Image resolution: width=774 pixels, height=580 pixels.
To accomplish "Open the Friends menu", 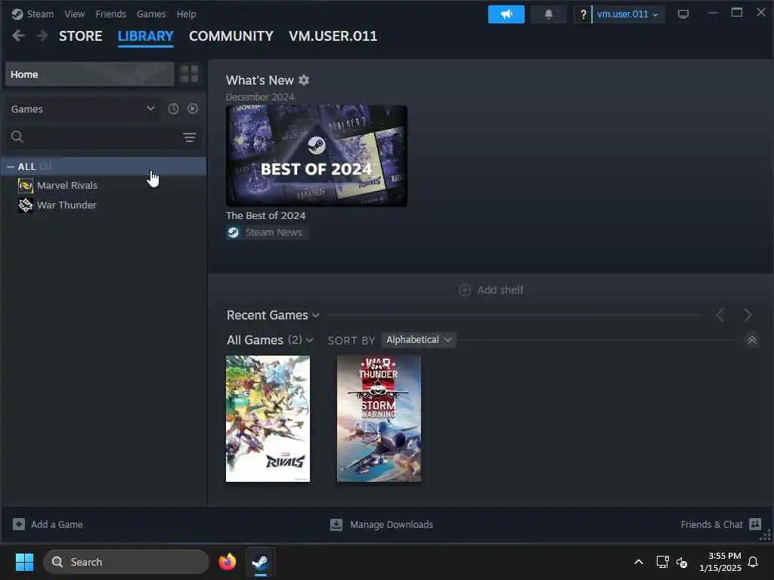I will [110, 14].
